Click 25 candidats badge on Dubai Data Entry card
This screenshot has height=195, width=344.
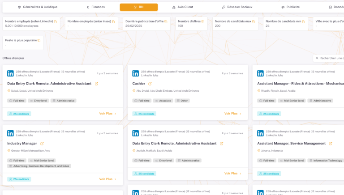pyautogui.click(x=19, y=114)
